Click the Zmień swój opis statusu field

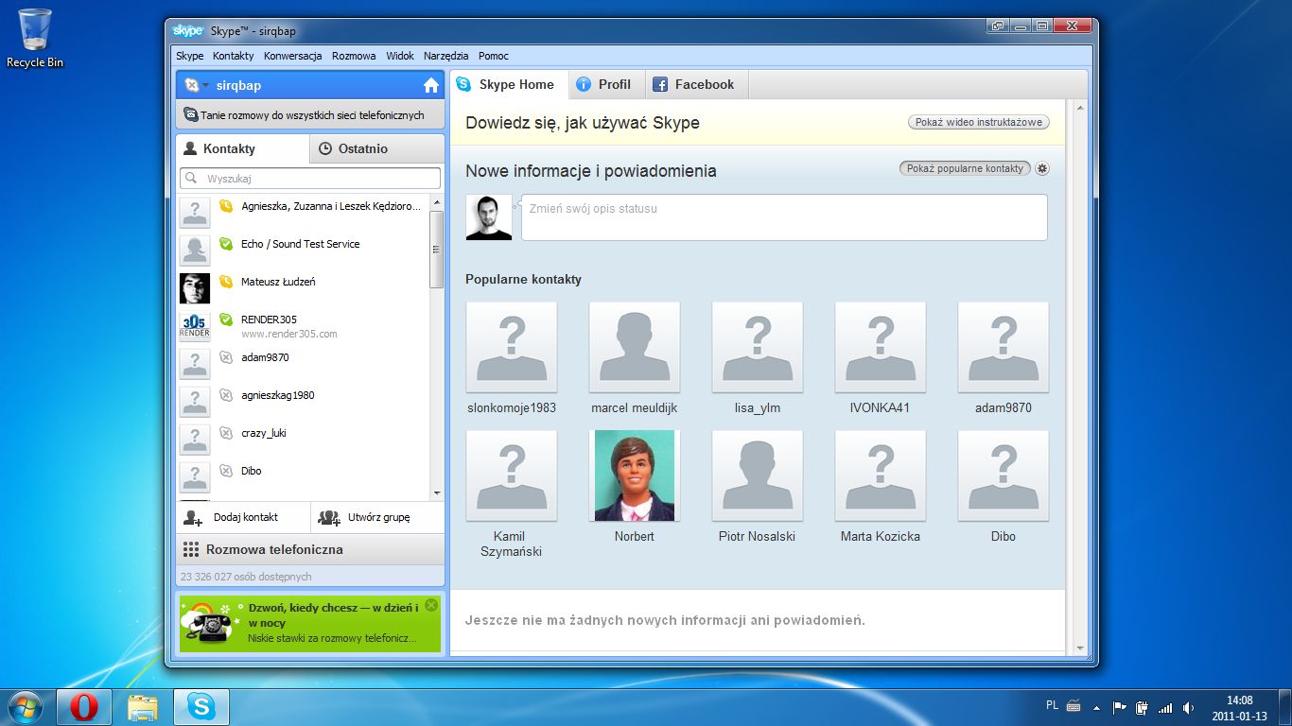coord(784,217)
